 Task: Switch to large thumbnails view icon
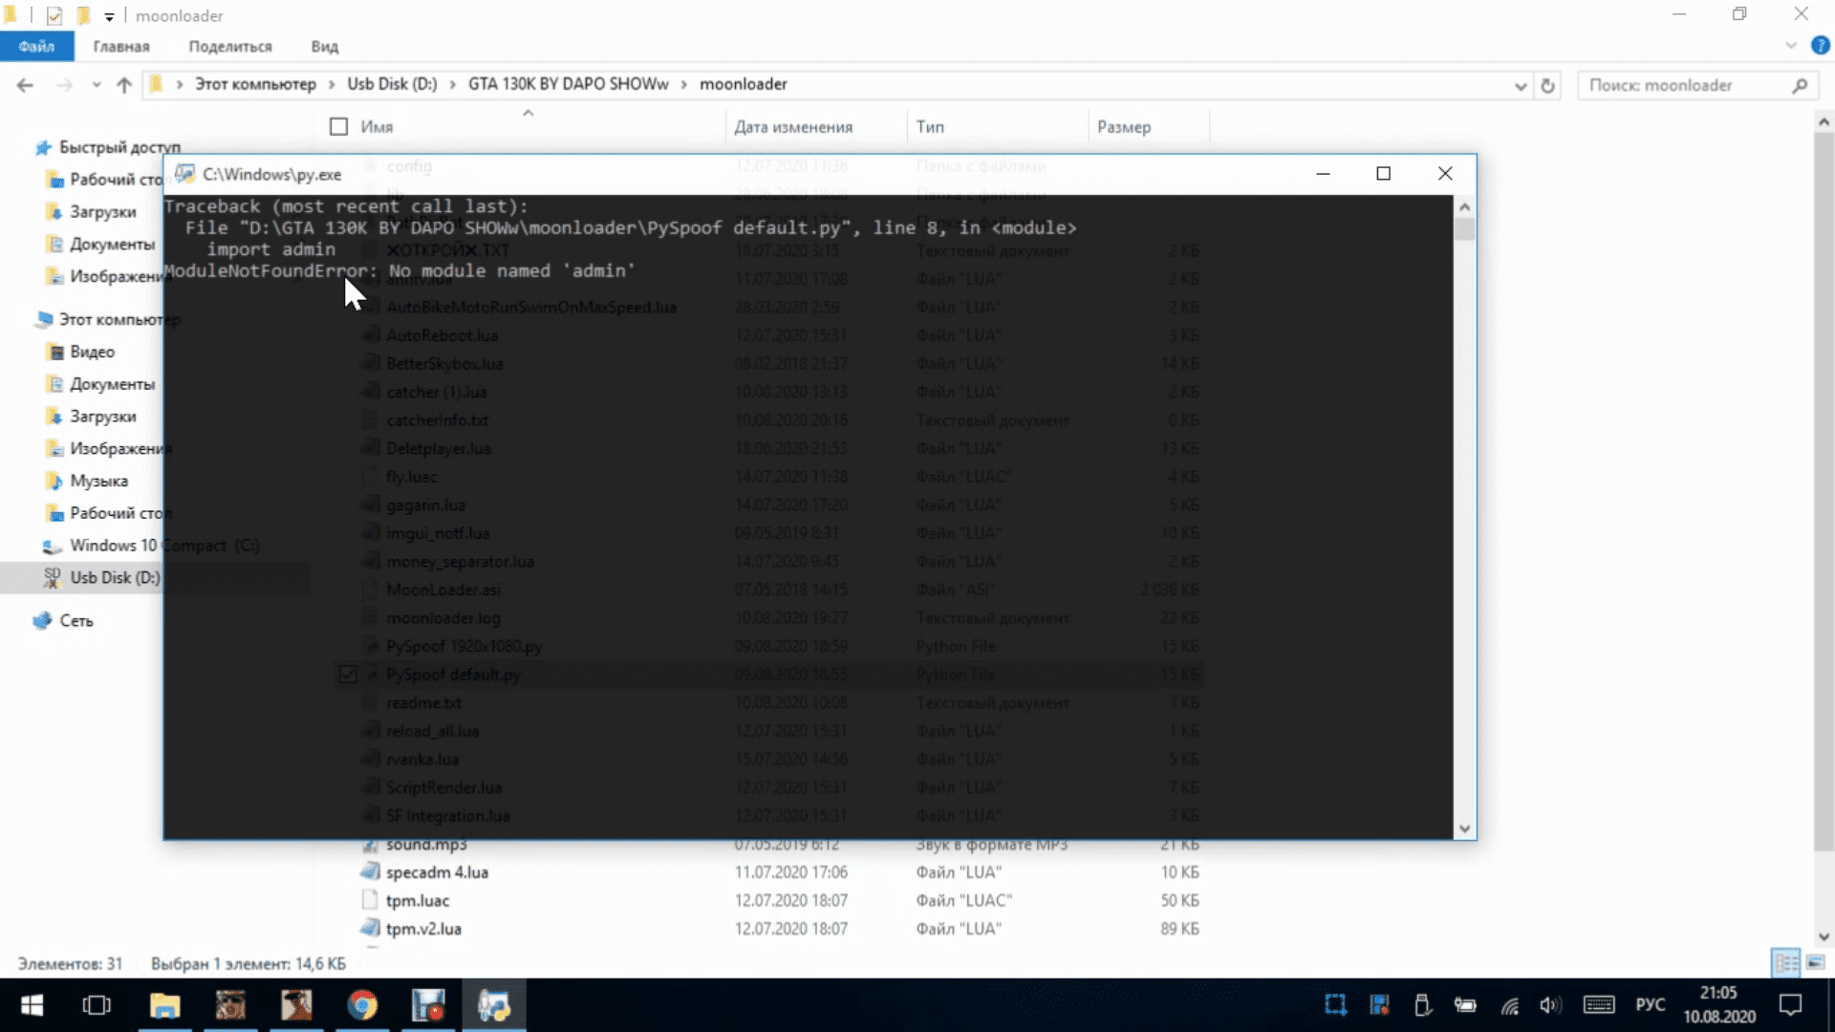point(1815,963)
